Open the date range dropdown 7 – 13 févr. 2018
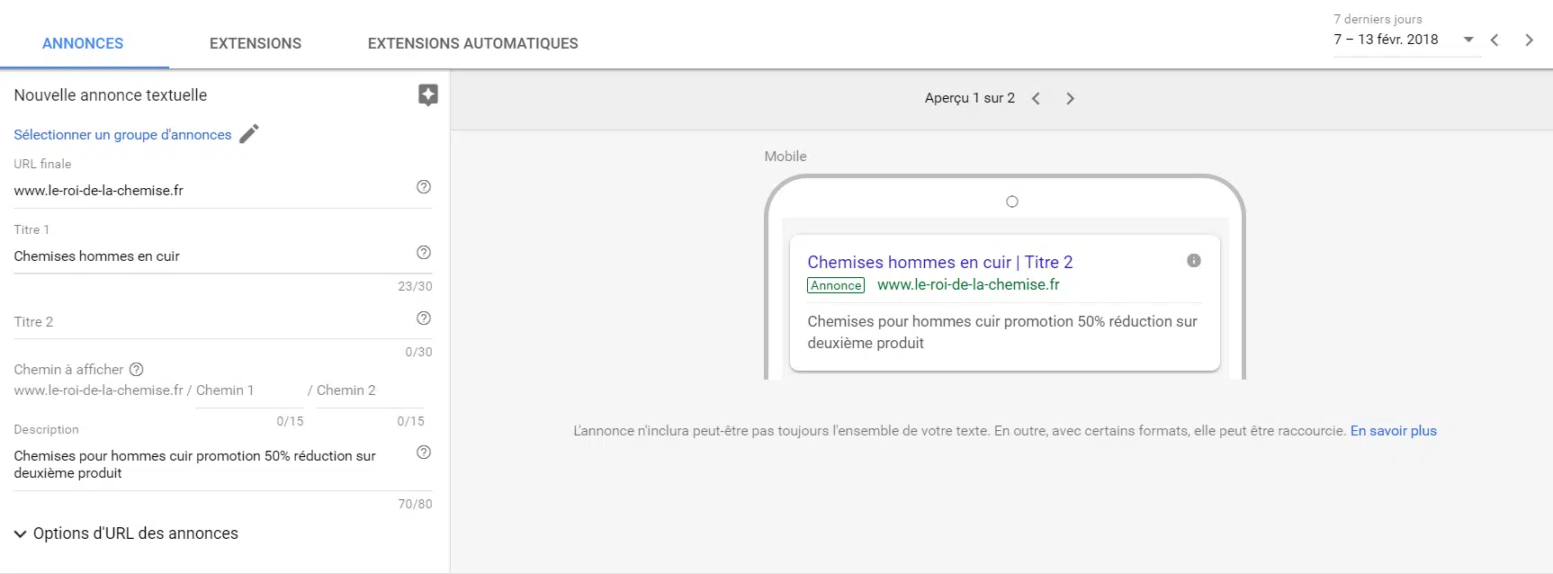 click(x=1405, y=40)
